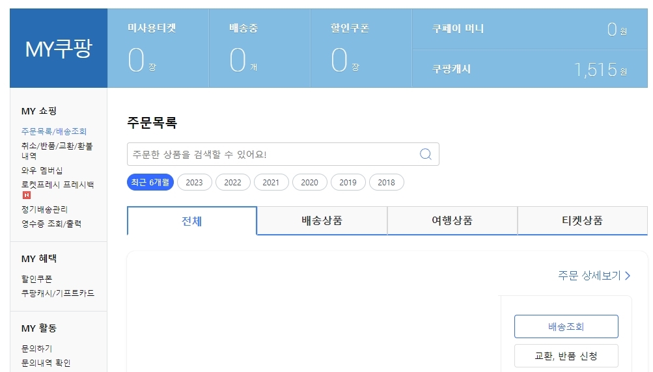Click the 할인쿠폰 summary tile in header
The image size is (653, 372).
361,48
